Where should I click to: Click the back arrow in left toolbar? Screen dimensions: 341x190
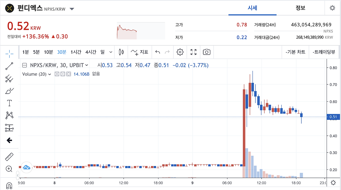tap(9, 140)
